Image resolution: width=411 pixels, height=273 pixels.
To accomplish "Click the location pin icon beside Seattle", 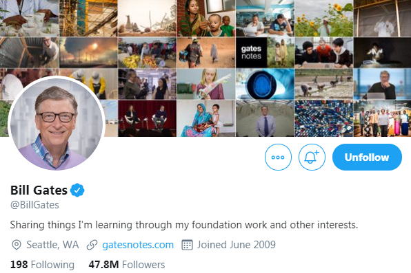I will pos(17,245).
